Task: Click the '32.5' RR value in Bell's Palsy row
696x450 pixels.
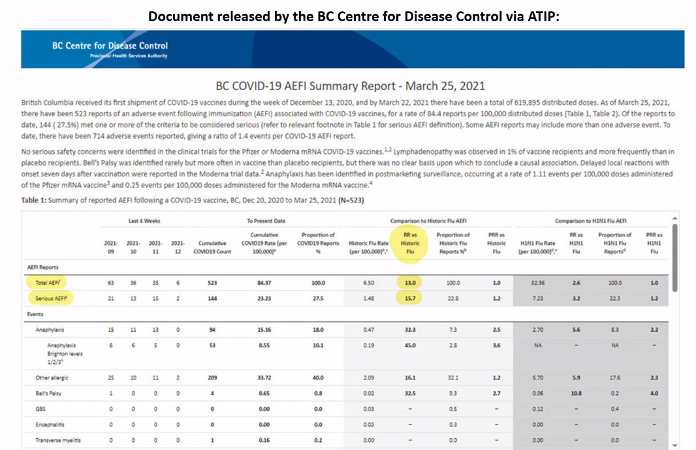Action: [x=410, y=393]
